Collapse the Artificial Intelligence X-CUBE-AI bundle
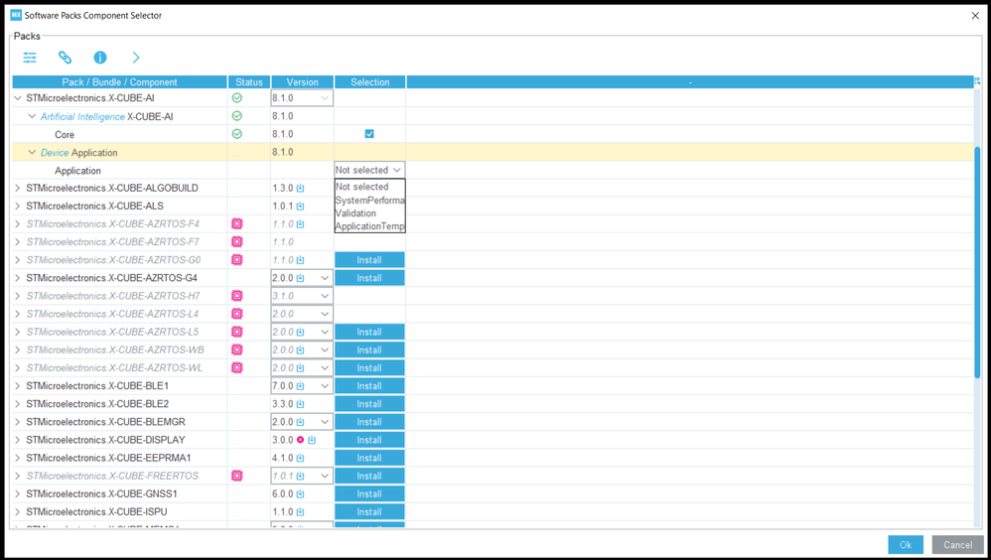Image resolution: width=991 pixels, height=560 pixels. 32,116
